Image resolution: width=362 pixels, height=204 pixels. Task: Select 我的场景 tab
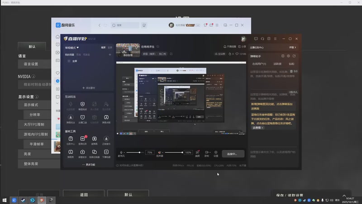tap(69, 54)
